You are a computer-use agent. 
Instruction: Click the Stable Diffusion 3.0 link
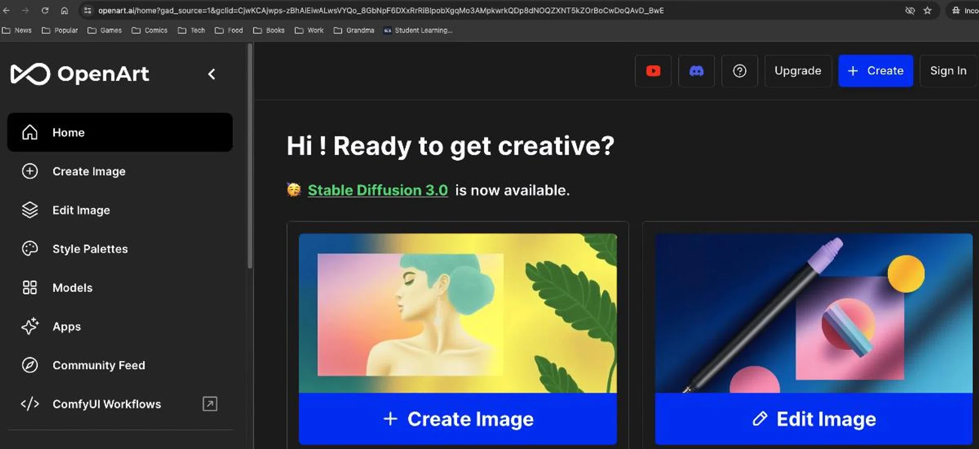point(377,190)
